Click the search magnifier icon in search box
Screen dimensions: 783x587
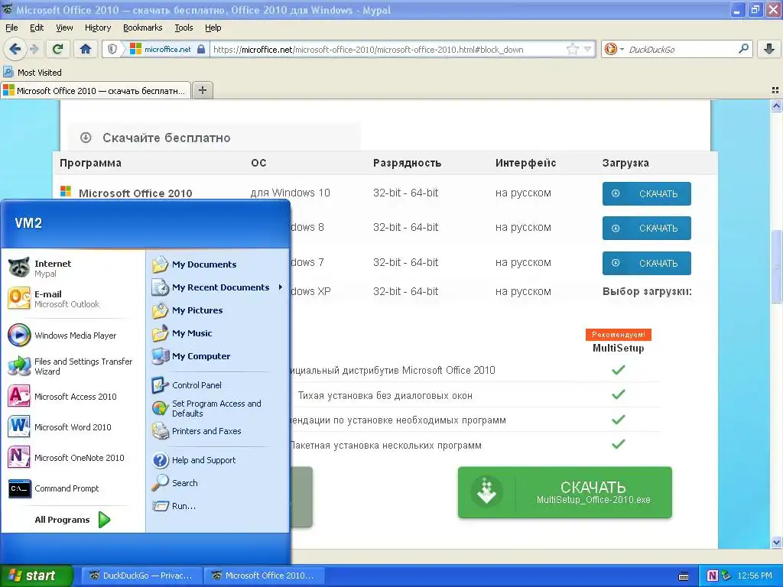point(743,49)
